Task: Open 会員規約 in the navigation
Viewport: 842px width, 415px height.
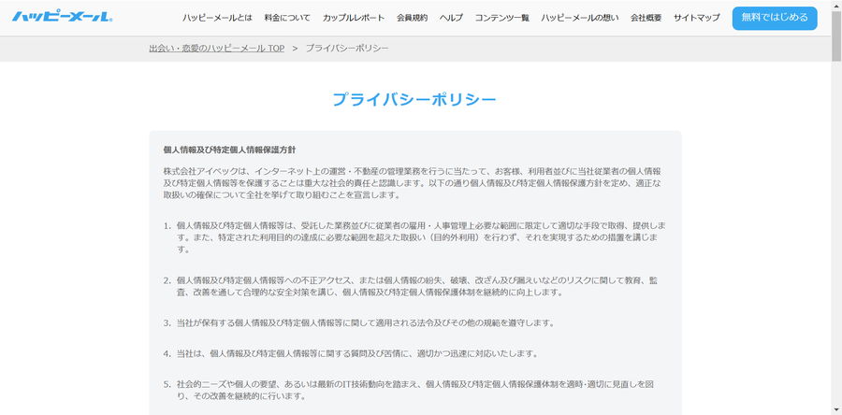Action: pos(412,18)
